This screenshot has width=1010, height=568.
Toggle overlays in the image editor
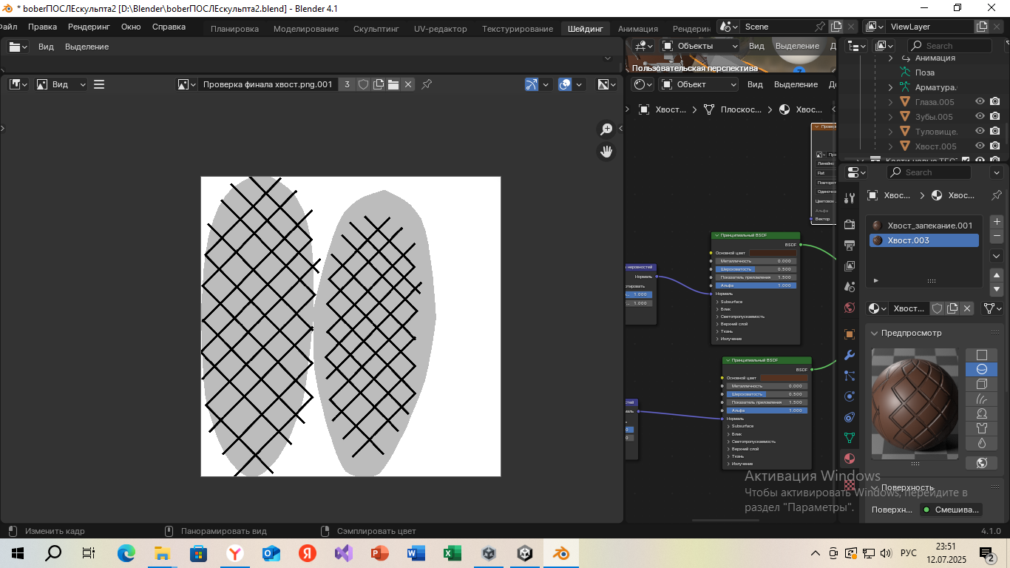[566, 84]
